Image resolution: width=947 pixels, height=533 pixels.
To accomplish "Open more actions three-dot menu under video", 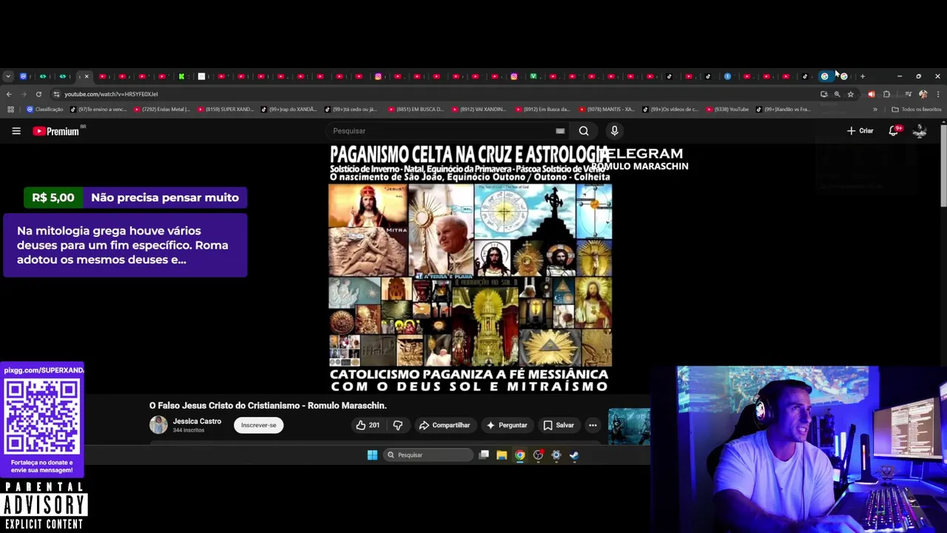I will pos(593,425).
